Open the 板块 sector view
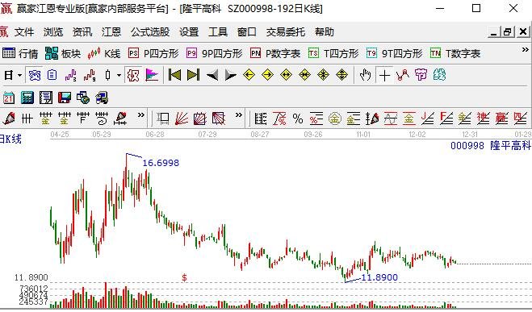The height and width of the screenshot is (312, 532). 63,53
